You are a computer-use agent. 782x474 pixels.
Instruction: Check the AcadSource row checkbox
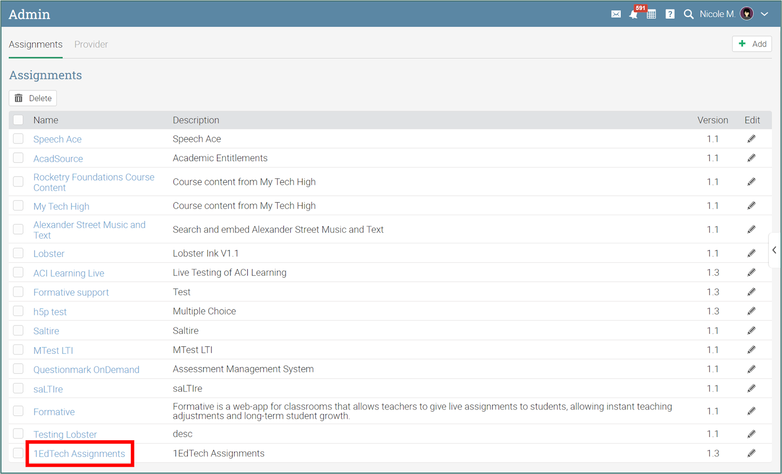[x=18, y=158]
